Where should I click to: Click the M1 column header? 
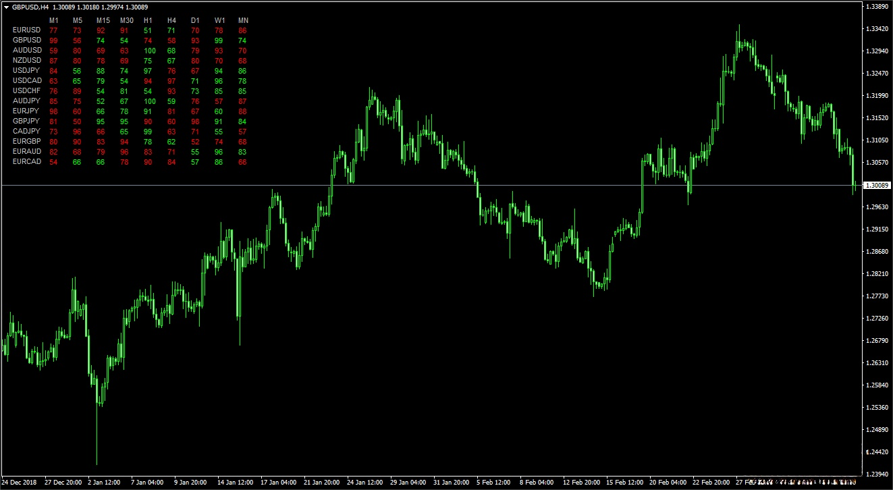point(54,20)
